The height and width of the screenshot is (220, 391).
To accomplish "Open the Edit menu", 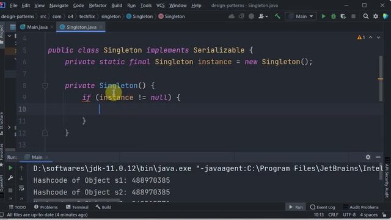I will coord(26,5).
